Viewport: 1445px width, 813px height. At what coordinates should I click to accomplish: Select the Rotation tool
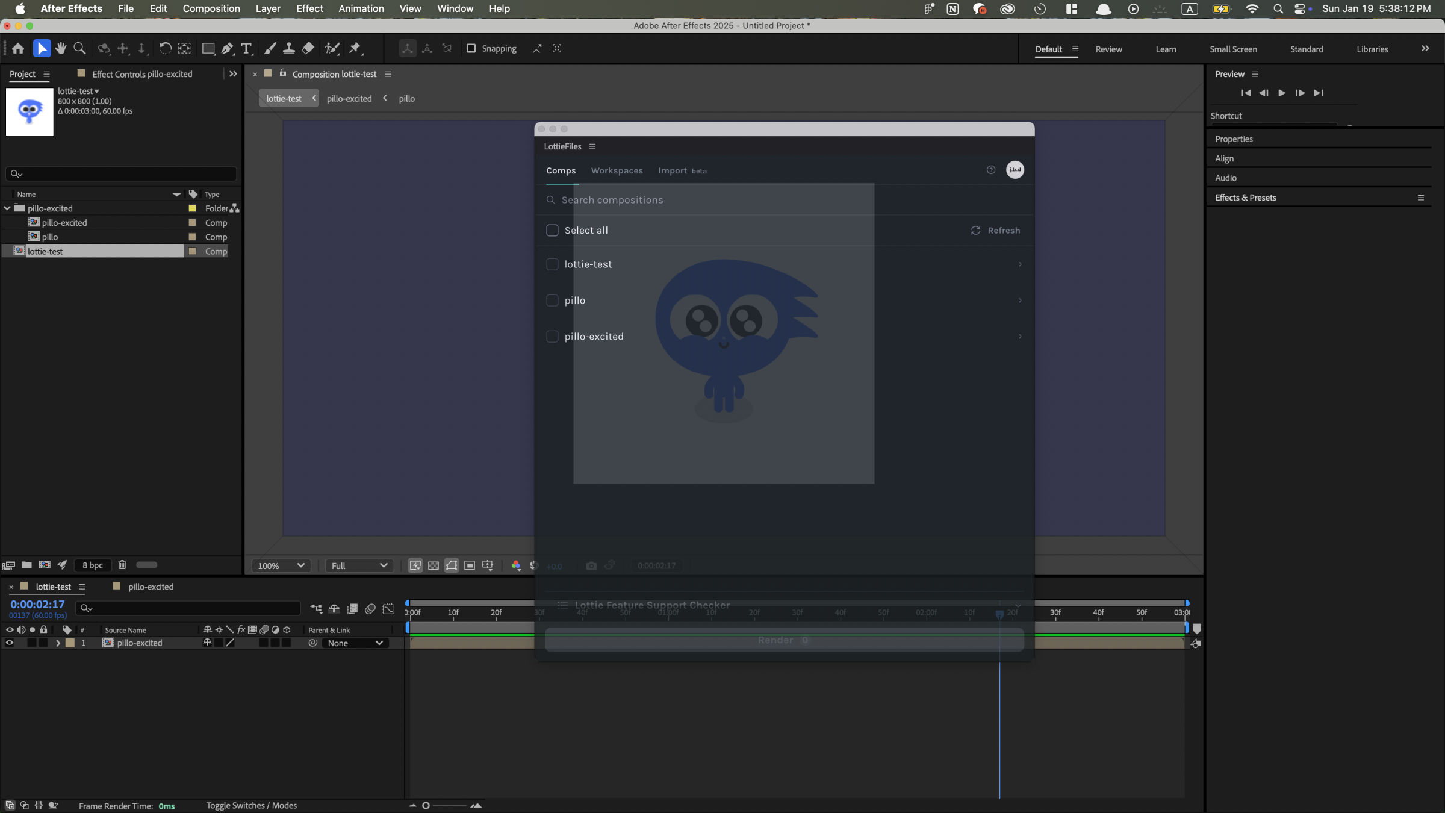coord(165,48)
